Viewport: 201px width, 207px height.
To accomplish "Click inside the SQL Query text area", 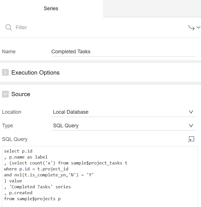I will (100, 176).
